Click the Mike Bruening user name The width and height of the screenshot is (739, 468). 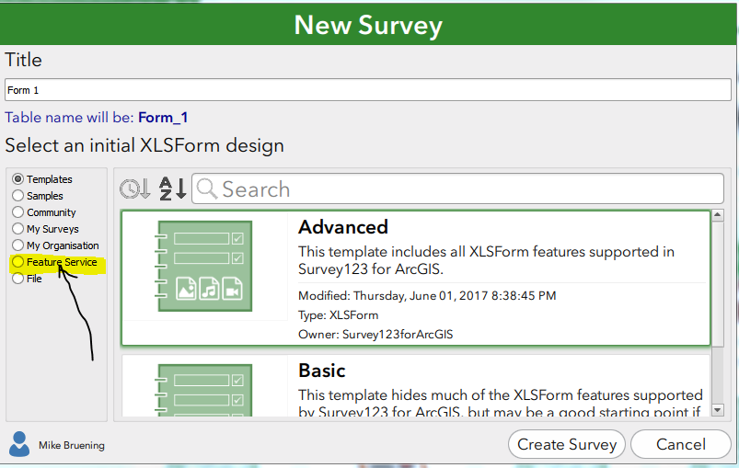point(72,446)
